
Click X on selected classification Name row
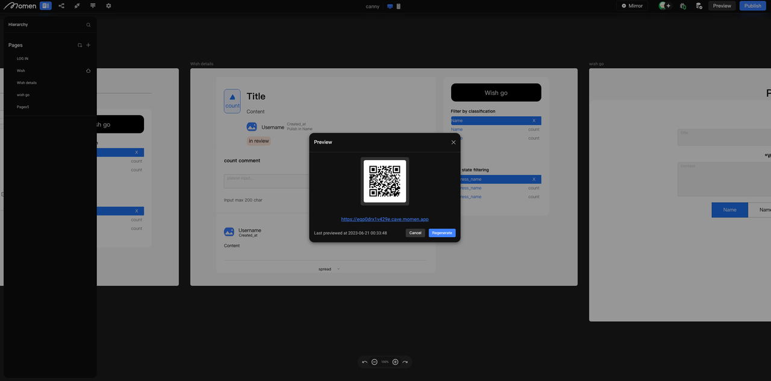pos(534,120)
